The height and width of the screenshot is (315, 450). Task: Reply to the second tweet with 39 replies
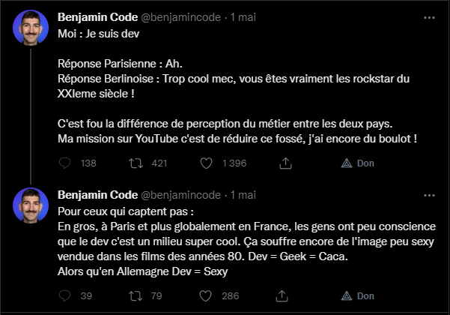click(x=64, y=295)
